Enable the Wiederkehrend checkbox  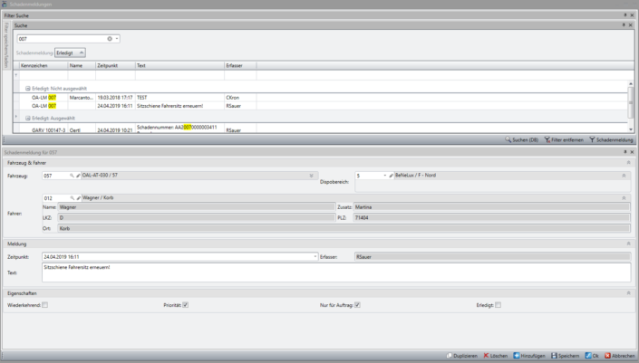(44, 305)
